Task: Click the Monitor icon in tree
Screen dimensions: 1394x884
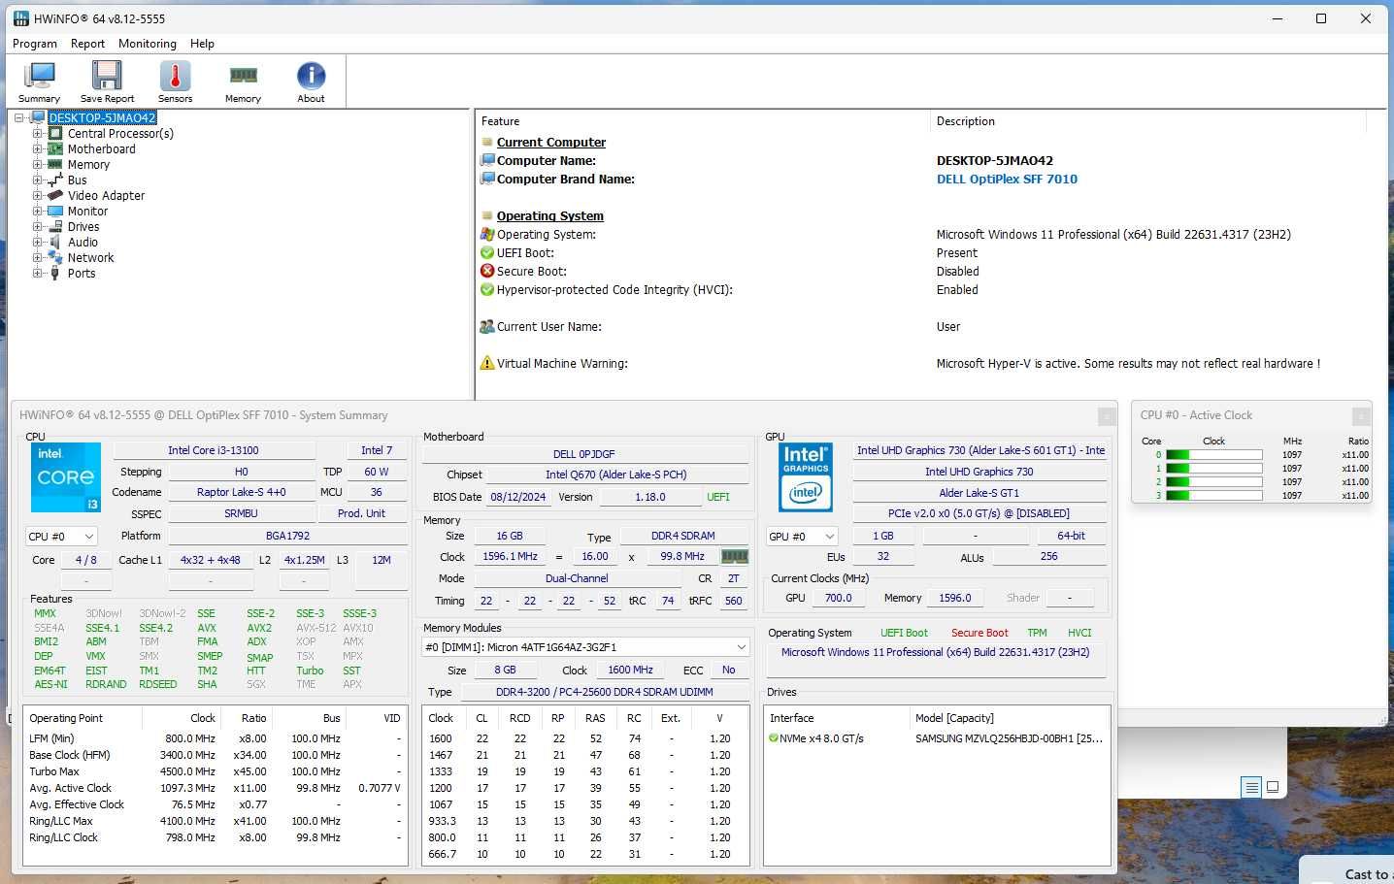Action: [x=55, y=212]
